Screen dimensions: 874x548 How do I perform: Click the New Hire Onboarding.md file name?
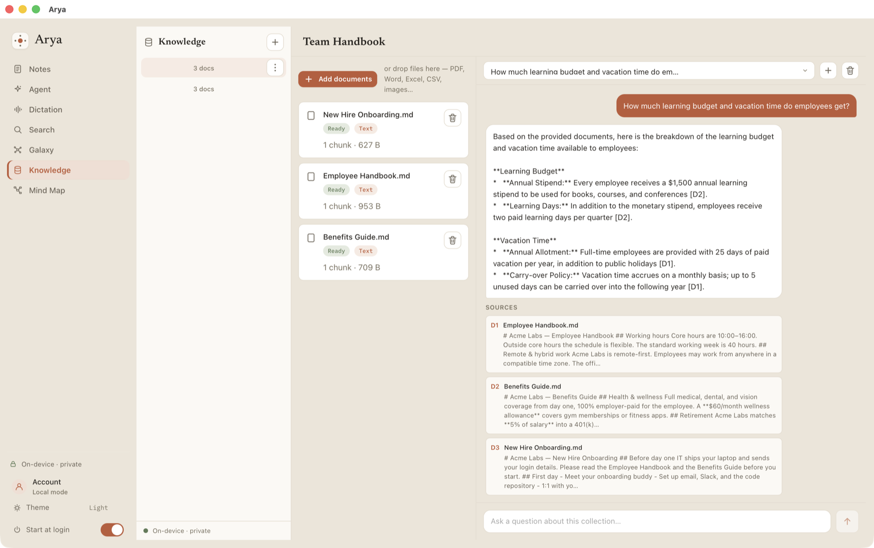pos(368,115)
